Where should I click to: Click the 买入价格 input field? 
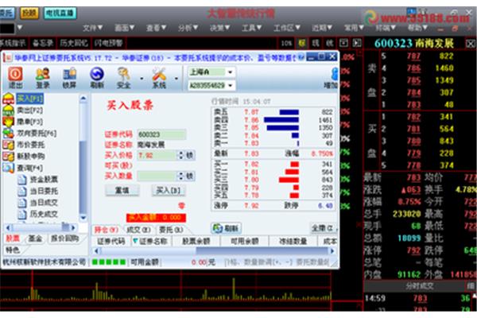point(157,155)
